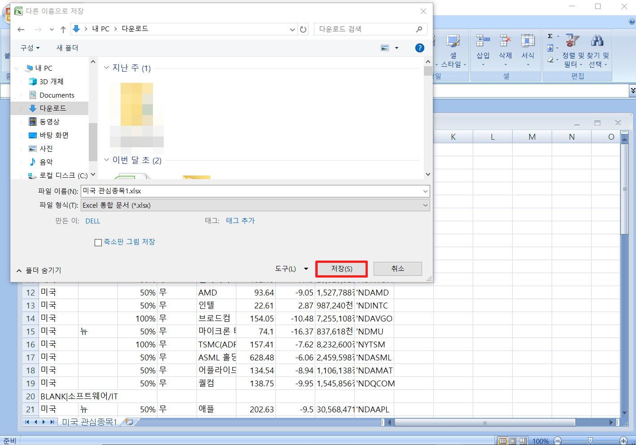
Task: Open the 구성 organize dropdown
Action: (30, 48)
